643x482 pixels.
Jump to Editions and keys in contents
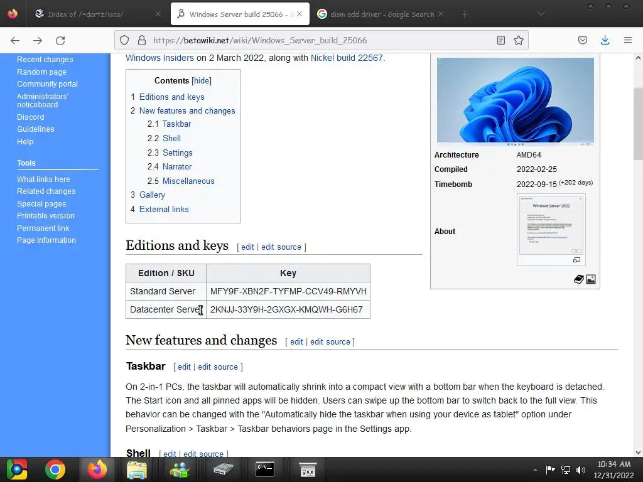[x=172, y=97]
